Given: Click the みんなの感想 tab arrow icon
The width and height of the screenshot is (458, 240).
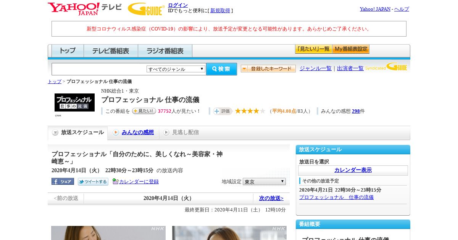Looking at the screenshot, I should [116, 133].
